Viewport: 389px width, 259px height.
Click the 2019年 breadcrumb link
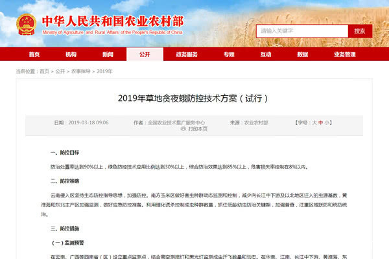[x=104, y=71]
